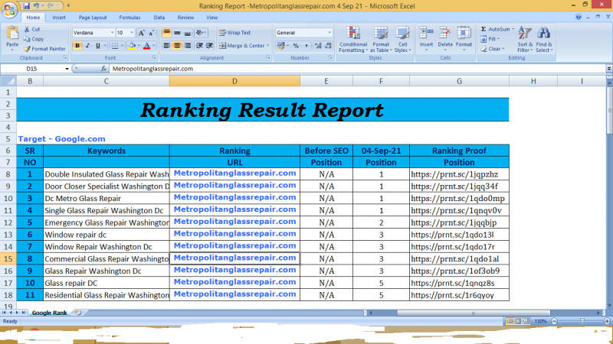Click Insert Function fx button
The image size is (613, 344).
coord(103,69)
